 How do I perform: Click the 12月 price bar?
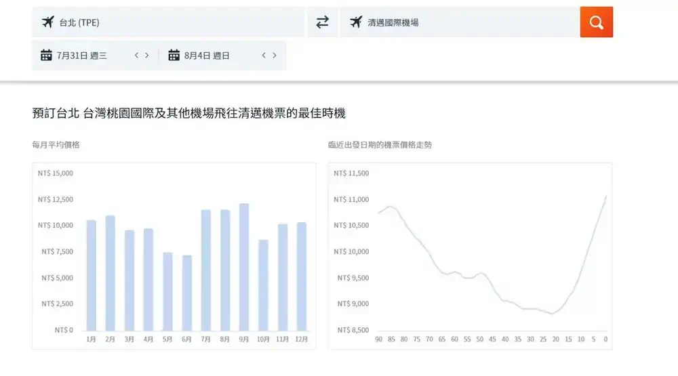coord(302,276)
